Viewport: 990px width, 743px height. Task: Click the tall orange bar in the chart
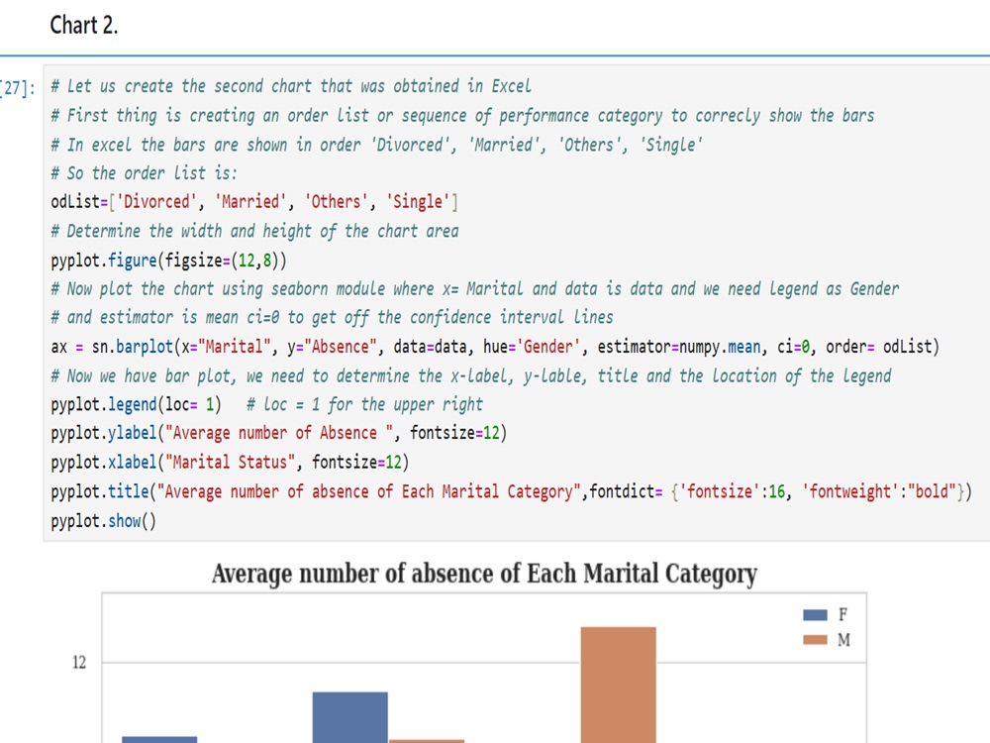pos(618,685)
